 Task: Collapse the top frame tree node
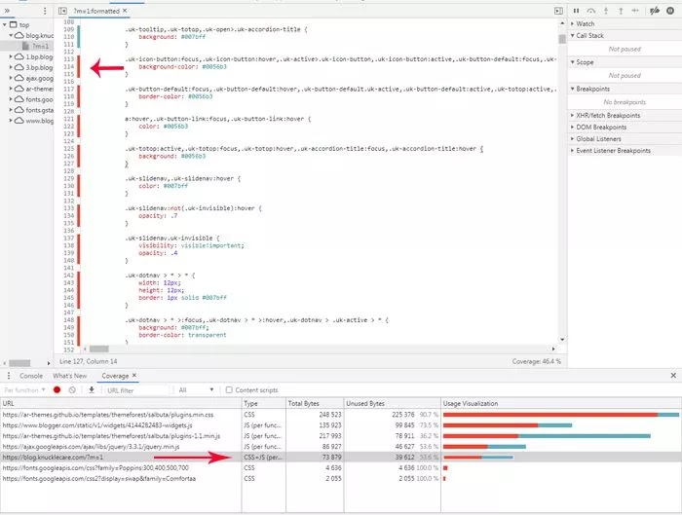(5, 24)
